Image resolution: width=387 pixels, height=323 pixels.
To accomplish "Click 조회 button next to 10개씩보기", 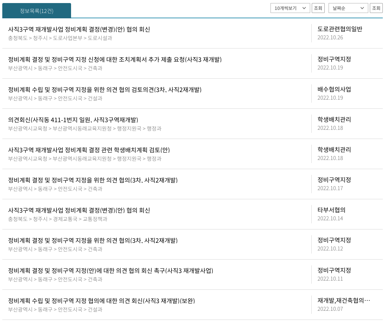I will click(x=318, y=8).
